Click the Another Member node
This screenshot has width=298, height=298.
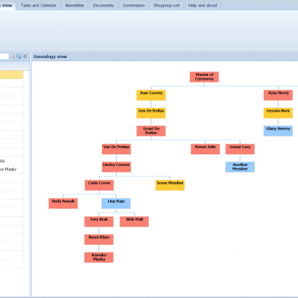(x=240, y=167)
